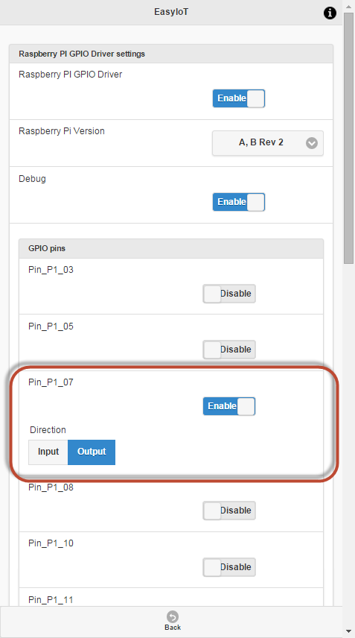
Task: Click the vertical scrollbar thumb
Action: pyautogui.click(x=349, y=138)
